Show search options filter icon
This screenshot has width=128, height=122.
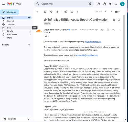pos(90,4)
